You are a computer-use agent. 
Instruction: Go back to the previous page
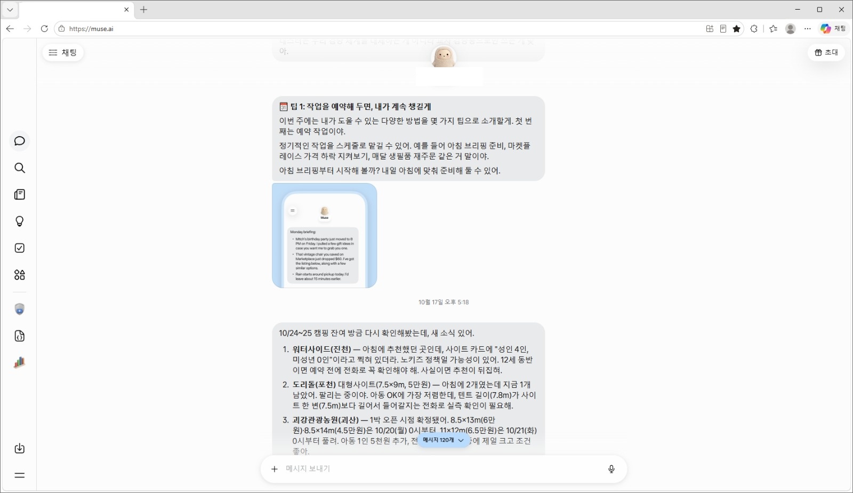point(10,29)
